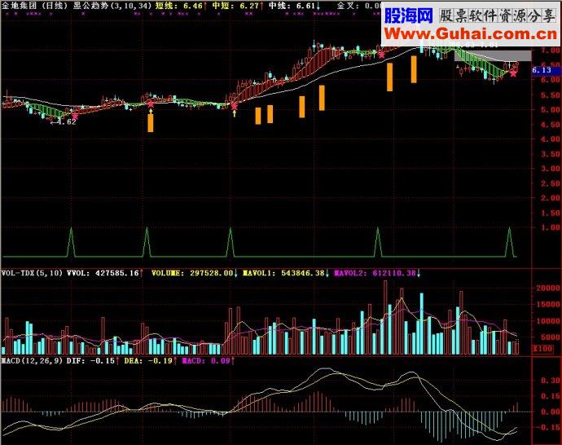Click the gray shaded box near the 6.50 level
This screenshot has height=445, width=562.
[x=493, y=56]
